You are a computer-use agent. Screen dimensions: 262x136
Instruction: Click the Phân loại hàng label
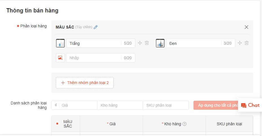click(33, 26)
